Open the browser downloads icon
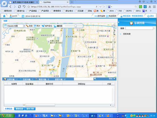Screen dimensions: 157x118 coord(150,7)
